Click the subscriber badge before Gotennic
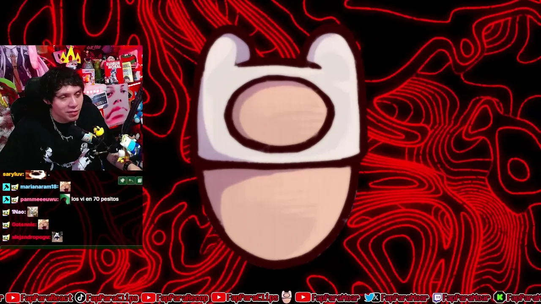 [x=6, y=225]
